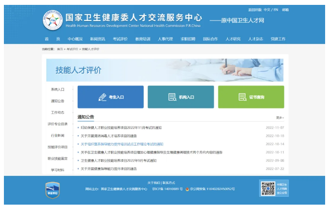
Task: Click the 返回旧版 link at top
Action: click(255, 10)
